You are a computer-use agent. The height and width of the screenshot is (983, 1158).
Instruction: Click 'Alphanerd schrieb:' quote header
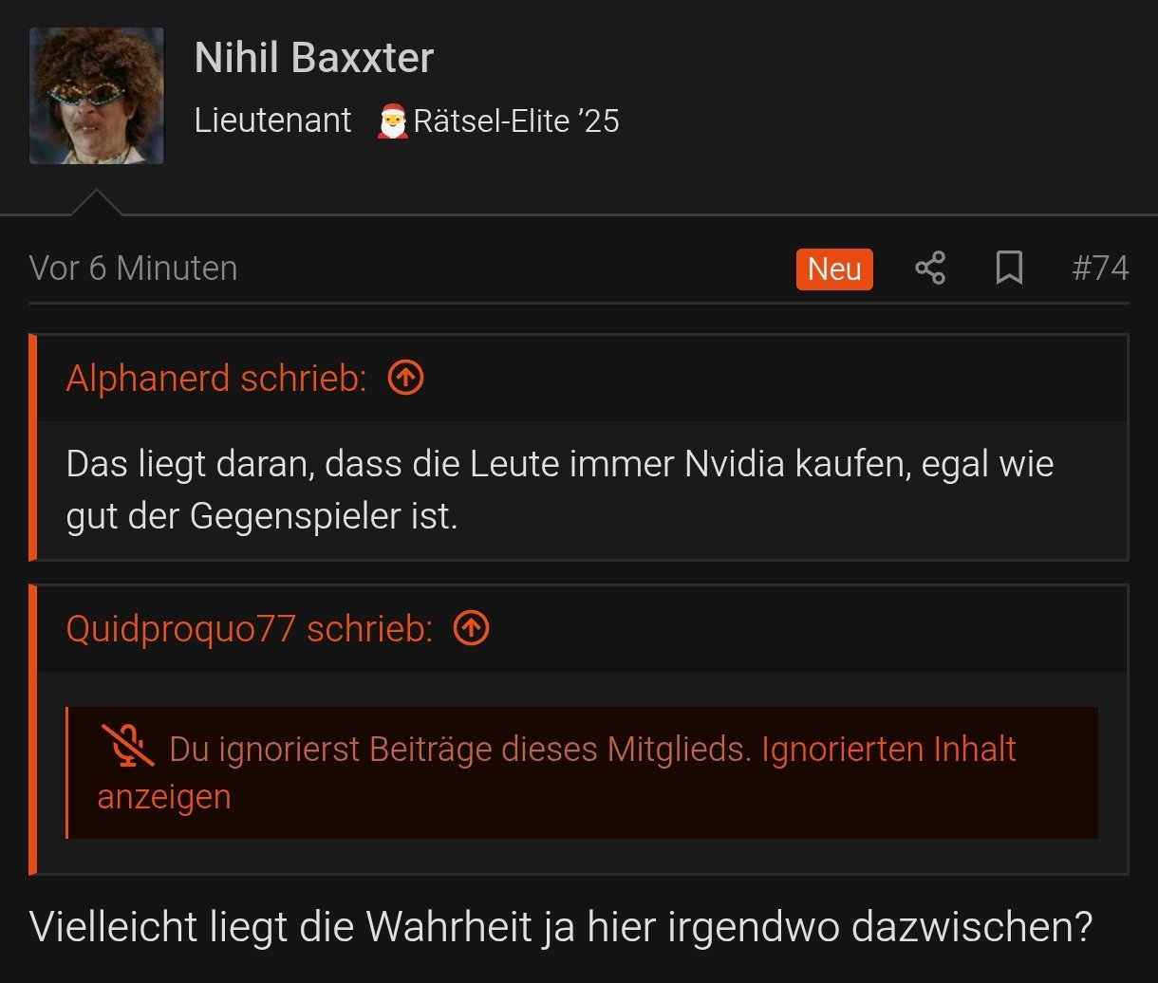(216, 379)
